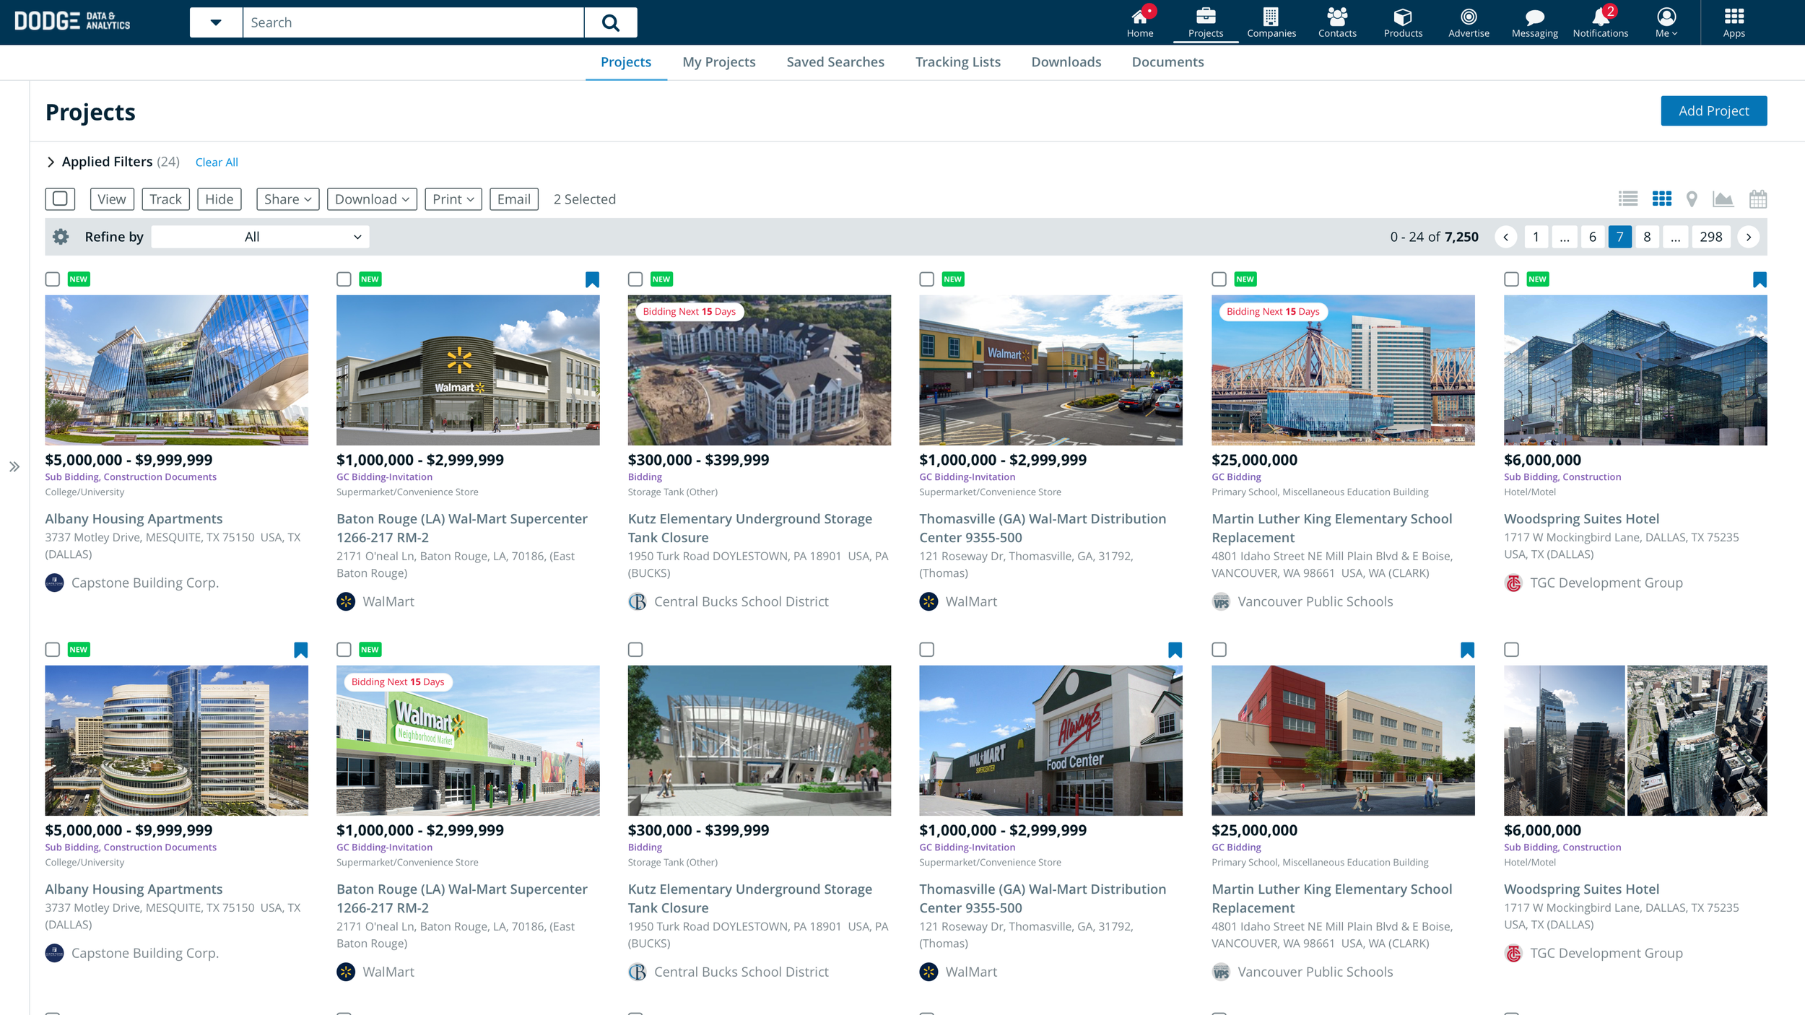Switch to map pin view

(1692, 199)
